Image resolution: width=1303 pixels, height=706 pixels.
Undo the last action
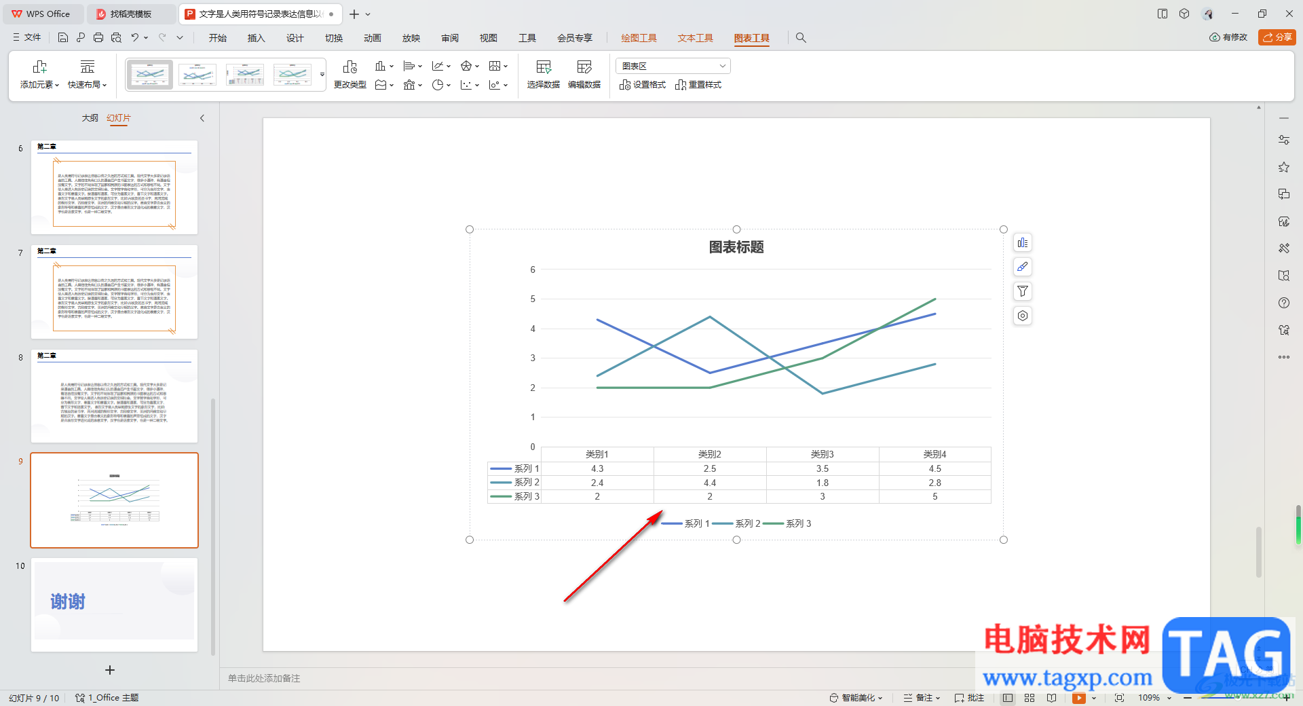pos(135,38)
